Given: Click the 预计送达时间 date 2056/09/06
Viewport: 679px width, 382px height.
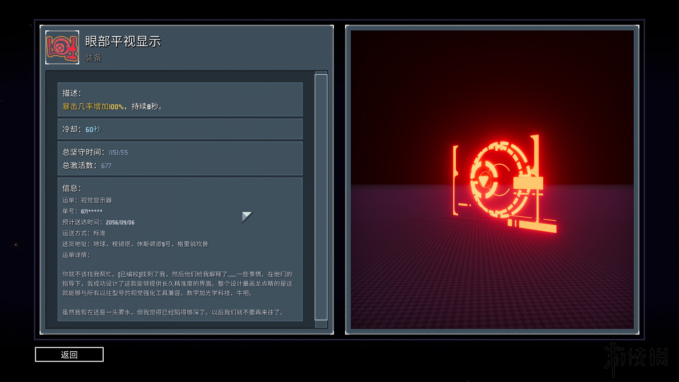Looking at the screenshot, I should tap(120, 222).
